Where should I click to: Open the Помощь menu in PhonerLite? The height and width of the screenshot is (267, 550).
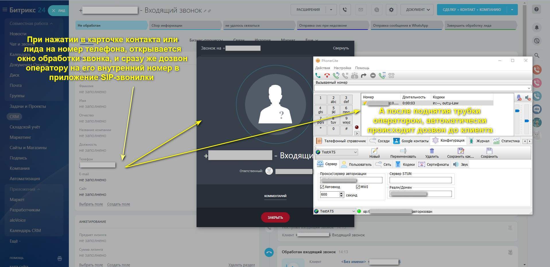coord(362,68)
